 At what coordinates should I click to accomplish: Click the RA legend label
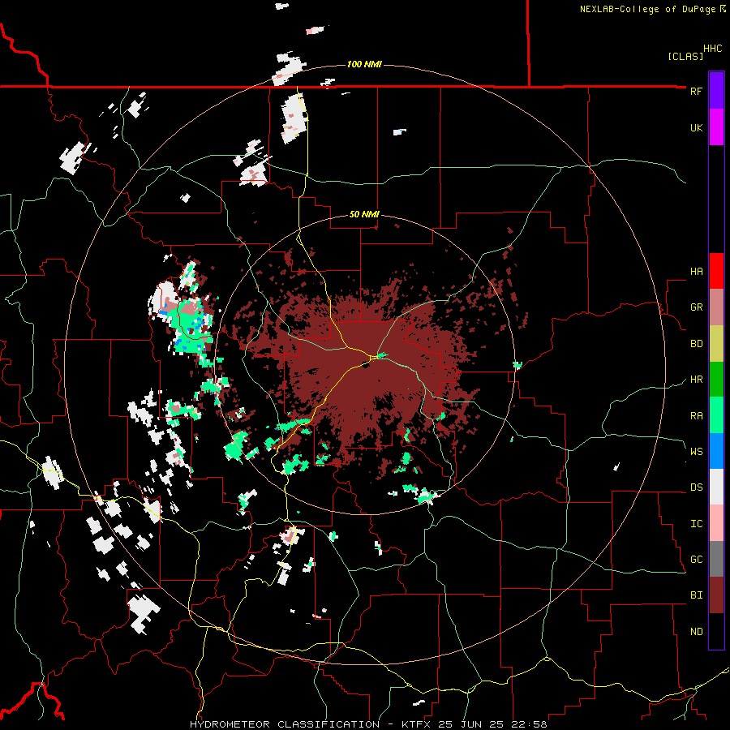pos(696,416)
